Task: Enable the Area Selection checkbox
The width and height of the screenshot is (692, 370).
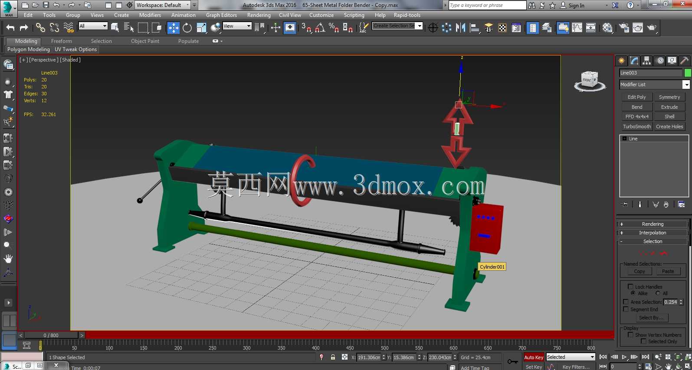Action: (x=626, y=302)
